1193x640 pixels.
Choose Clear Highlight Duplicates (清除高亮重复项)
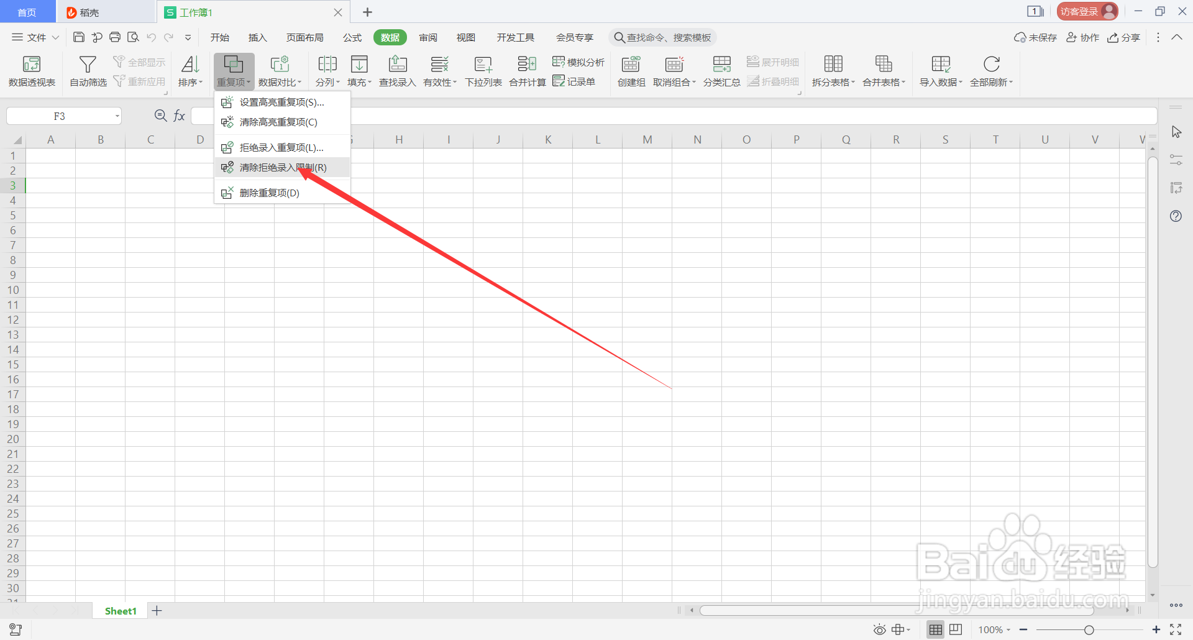pyautogui.click(x=282, y=122)
